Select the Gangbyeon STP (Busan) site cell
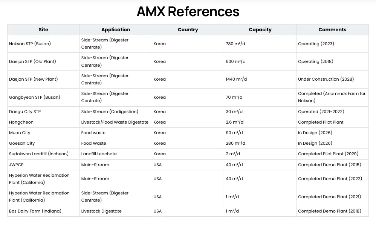Viewport: 376px width, 225px height. [x=34, y=97]
